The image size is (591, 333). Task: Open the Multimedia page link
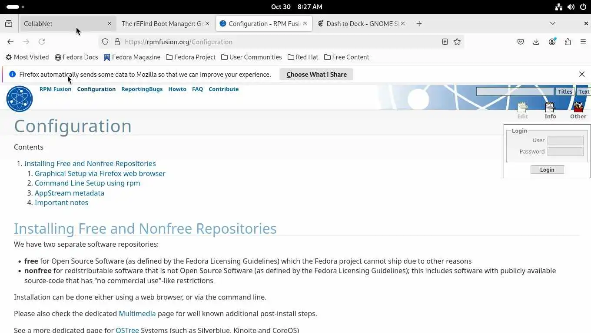(x=137, y=313)
